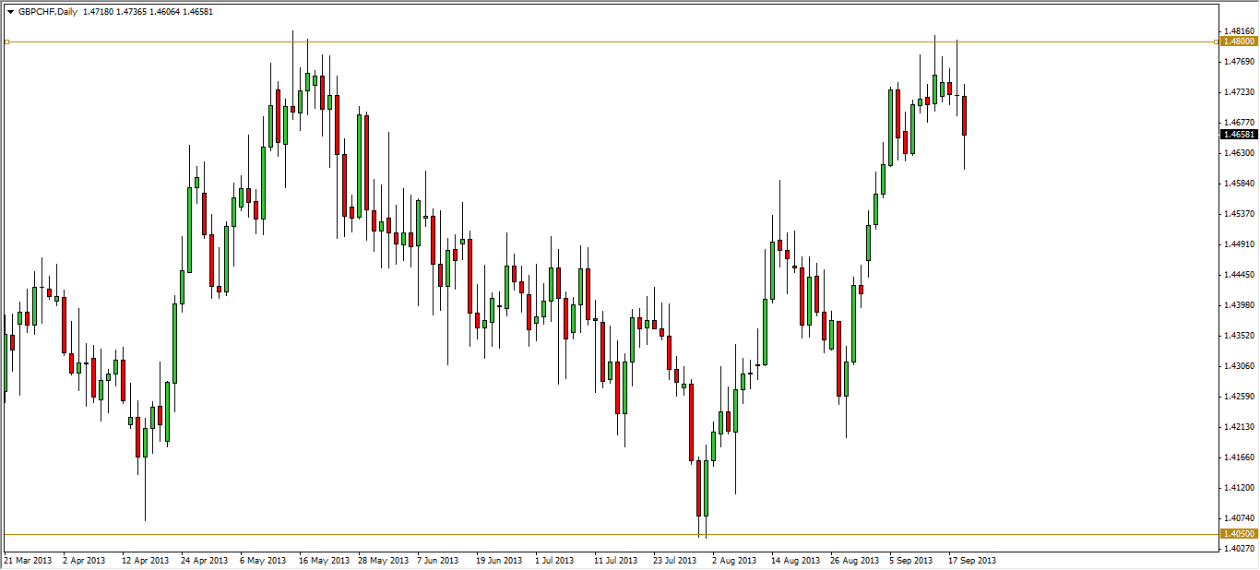Select the 1.48000 horizontal line's left handle
Screen dimensions: 1260x570
(6, 42)
